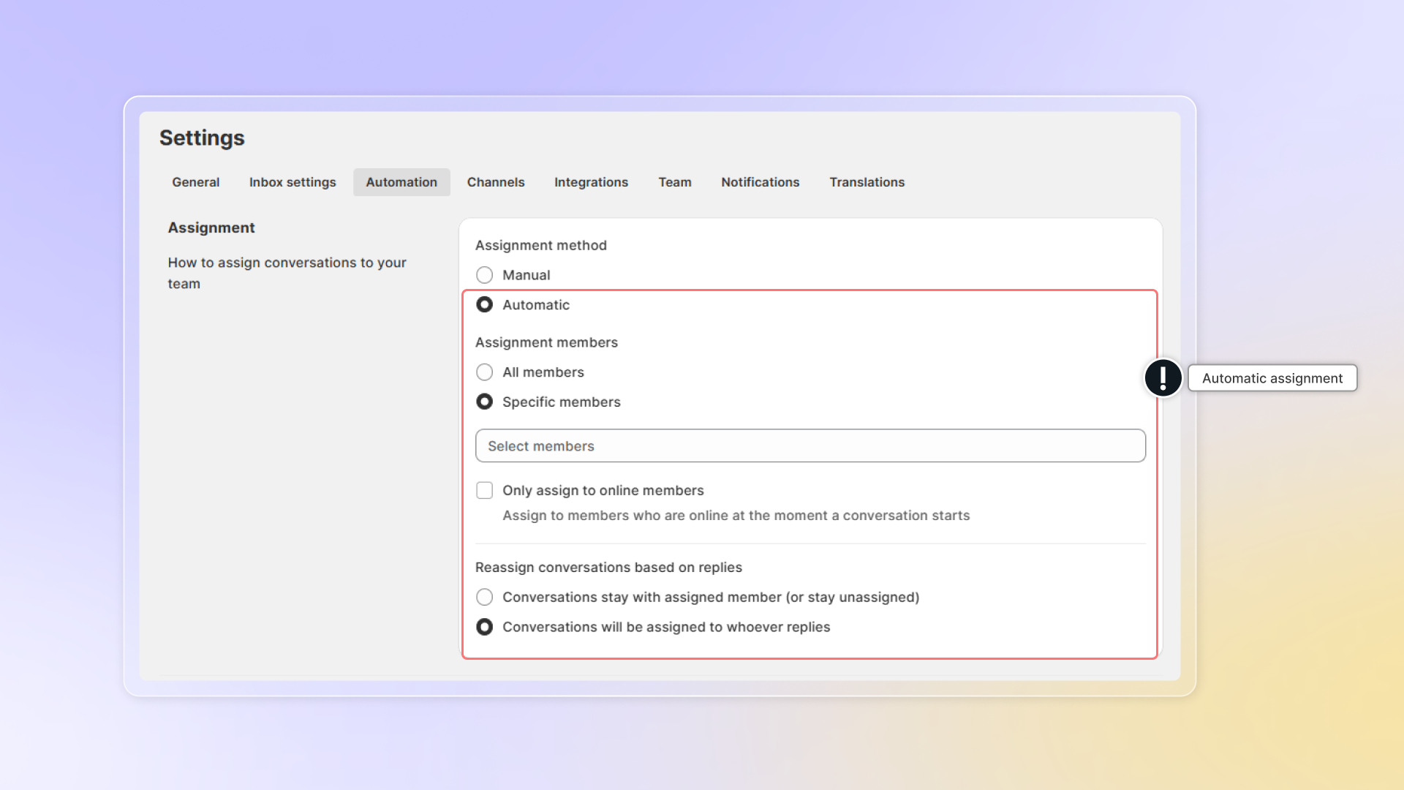1404x790 pixels.
Task: Go to the Translations tab
Action: click(x=867, y=182)
